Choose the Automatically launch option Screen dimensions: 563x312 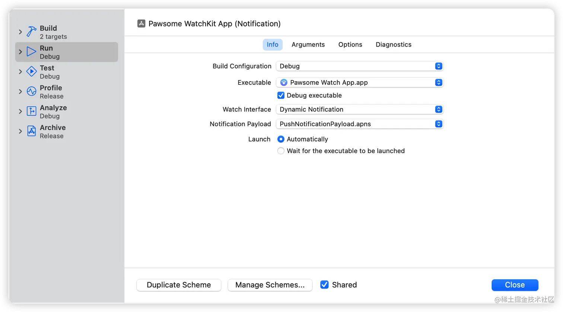tap(281, 139)
